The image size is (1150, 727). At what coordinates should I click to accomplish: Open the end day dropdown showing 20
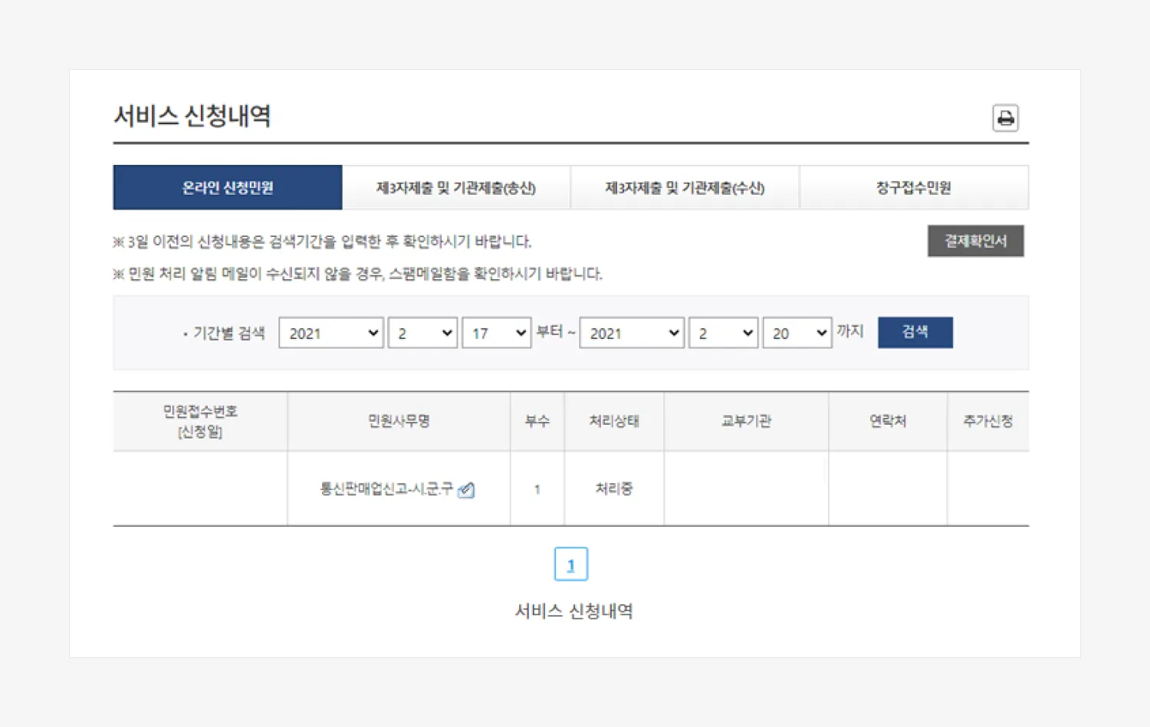tap(797, 333)
